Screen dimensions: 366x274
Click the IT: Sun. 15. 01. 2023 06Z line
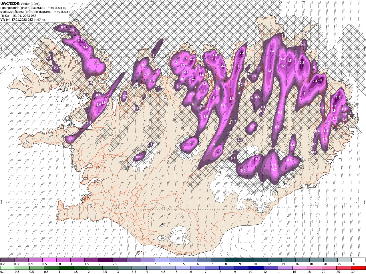coord(19,16)
